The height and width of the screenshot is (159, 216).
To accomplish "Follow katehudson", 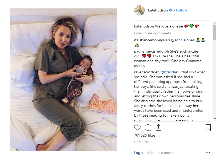I will pyautogui.click(x=181, y=10).
